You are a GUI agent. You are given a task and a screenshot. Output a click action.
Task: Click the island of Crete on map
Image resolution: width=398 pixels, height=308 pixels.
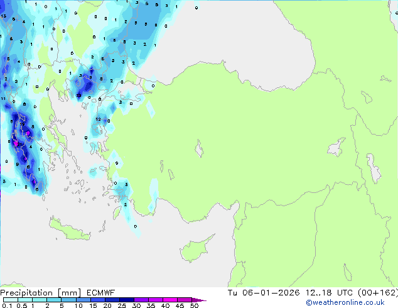coord(70,230)
